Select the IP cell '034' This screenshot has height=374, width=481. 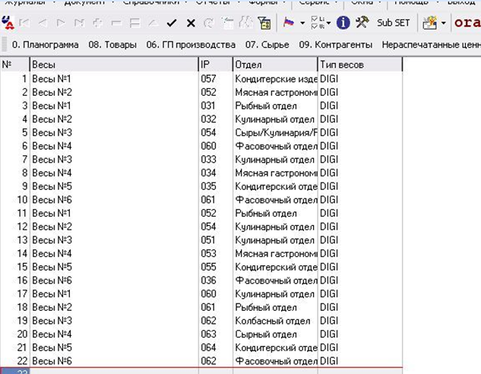click(x=216, y=173)
